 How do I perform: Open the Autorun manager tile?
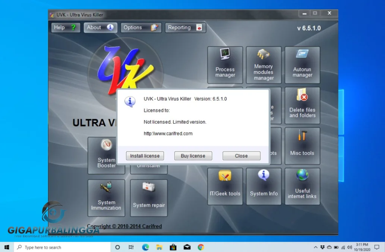(302, 65)
